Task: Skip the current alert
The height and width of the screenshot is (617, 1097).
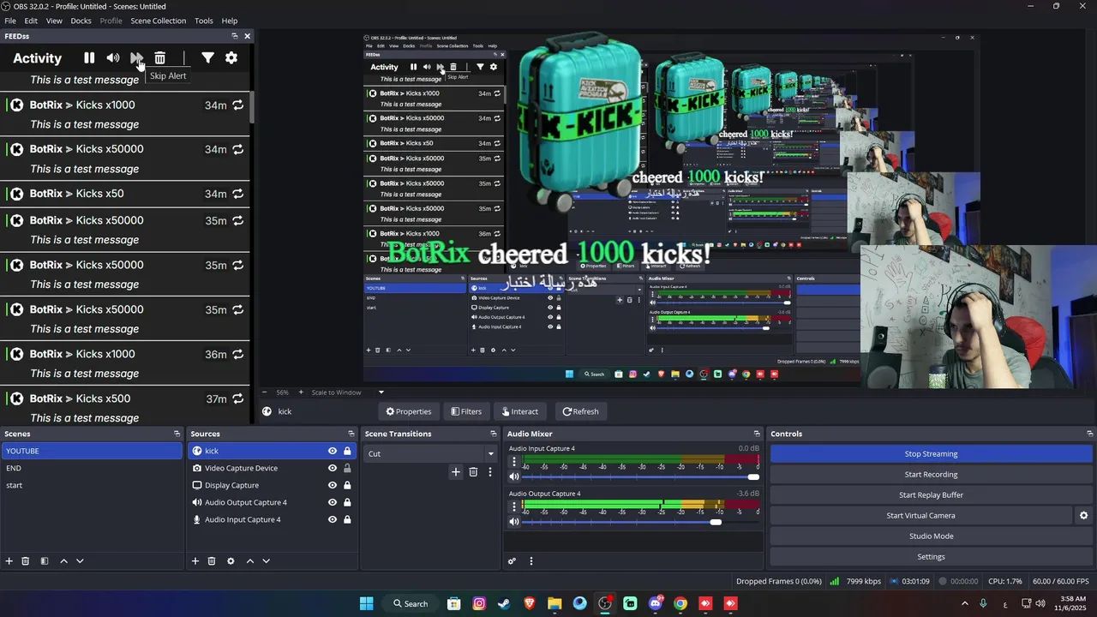Action: (x=137, y=57)
